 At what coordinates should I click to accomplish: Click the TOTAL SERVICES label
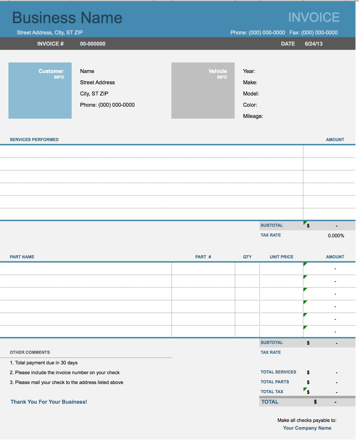click(x=278, y=372)
